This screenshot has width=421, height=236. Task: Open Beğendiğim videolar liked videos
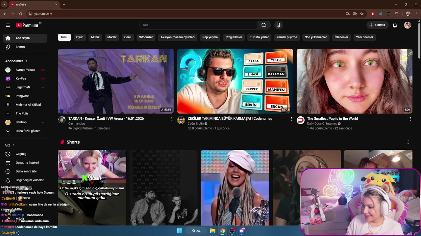[25, 180]
